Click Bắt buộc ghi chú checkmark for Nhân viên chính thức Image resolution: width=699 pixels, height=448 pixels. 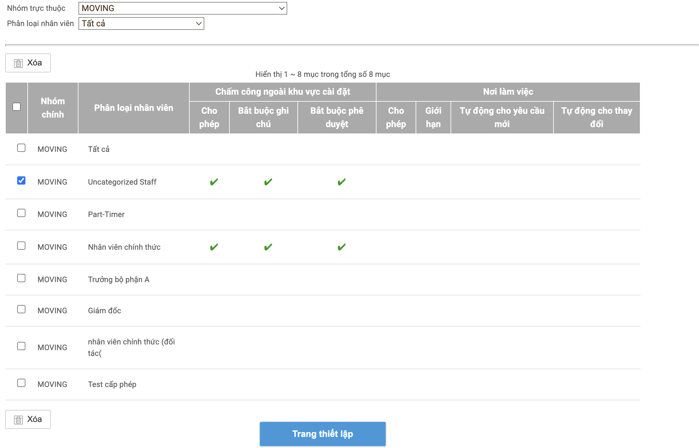pyautogui.click(x=268, y=247)
